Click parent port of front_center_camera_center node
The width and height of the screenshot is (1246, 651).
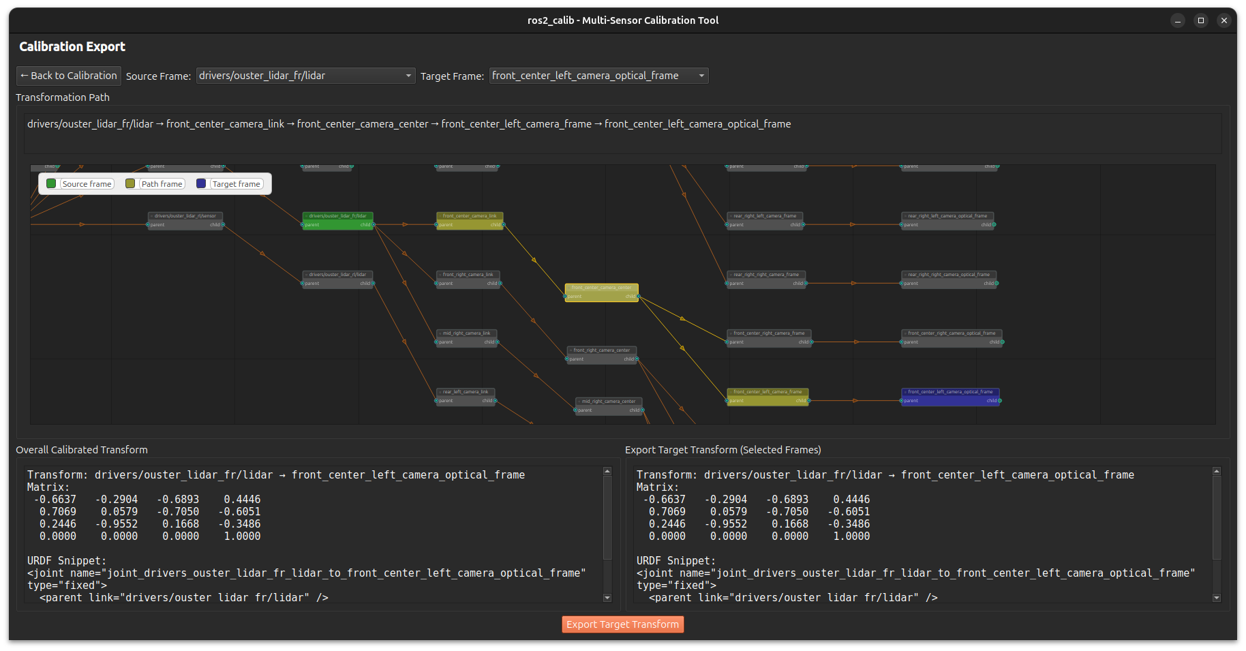click(566, 297)
